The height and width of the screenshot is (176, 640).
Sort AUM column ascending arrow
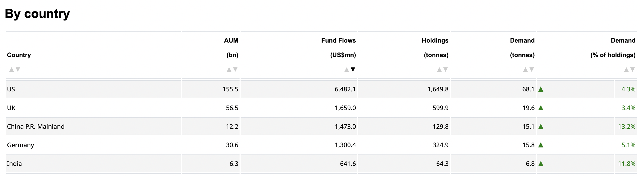click(229, 70)
